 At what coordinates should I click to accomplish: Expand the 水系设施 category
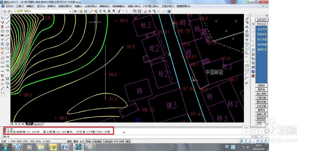click(x=261, y=106)
